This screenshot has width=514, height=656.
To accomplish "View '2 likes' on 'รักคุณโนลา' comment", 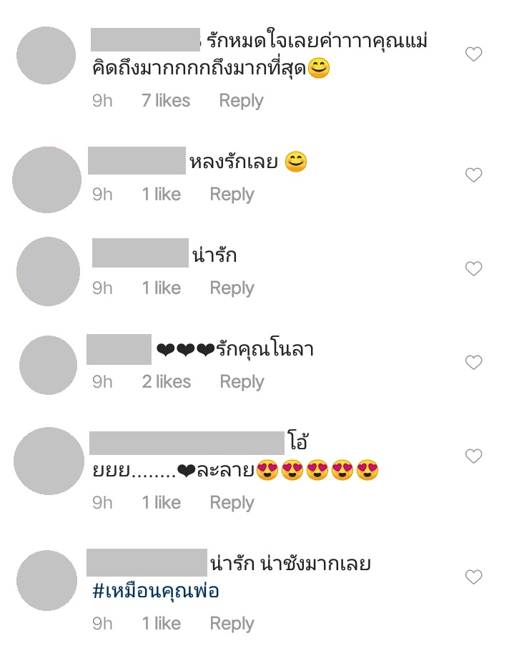I will 167,382.
